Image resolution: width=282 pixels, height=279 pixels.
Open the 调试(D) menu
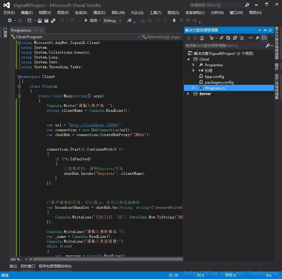99,12
